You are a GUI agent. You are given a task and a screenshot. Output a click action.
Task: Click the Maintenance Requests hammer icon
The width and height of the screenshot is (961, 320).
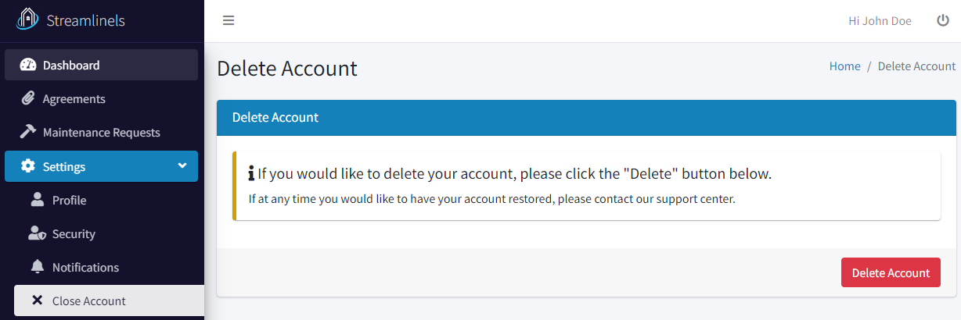pos(28,132)
